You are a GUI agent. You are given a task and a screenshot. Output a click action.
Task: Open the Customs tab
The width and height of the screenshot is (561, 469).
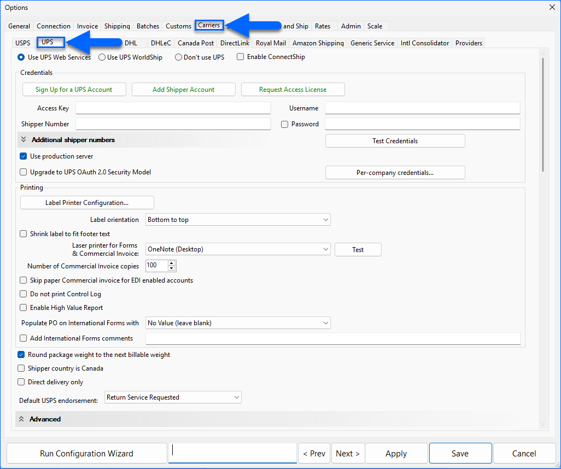tap(179, 26)
